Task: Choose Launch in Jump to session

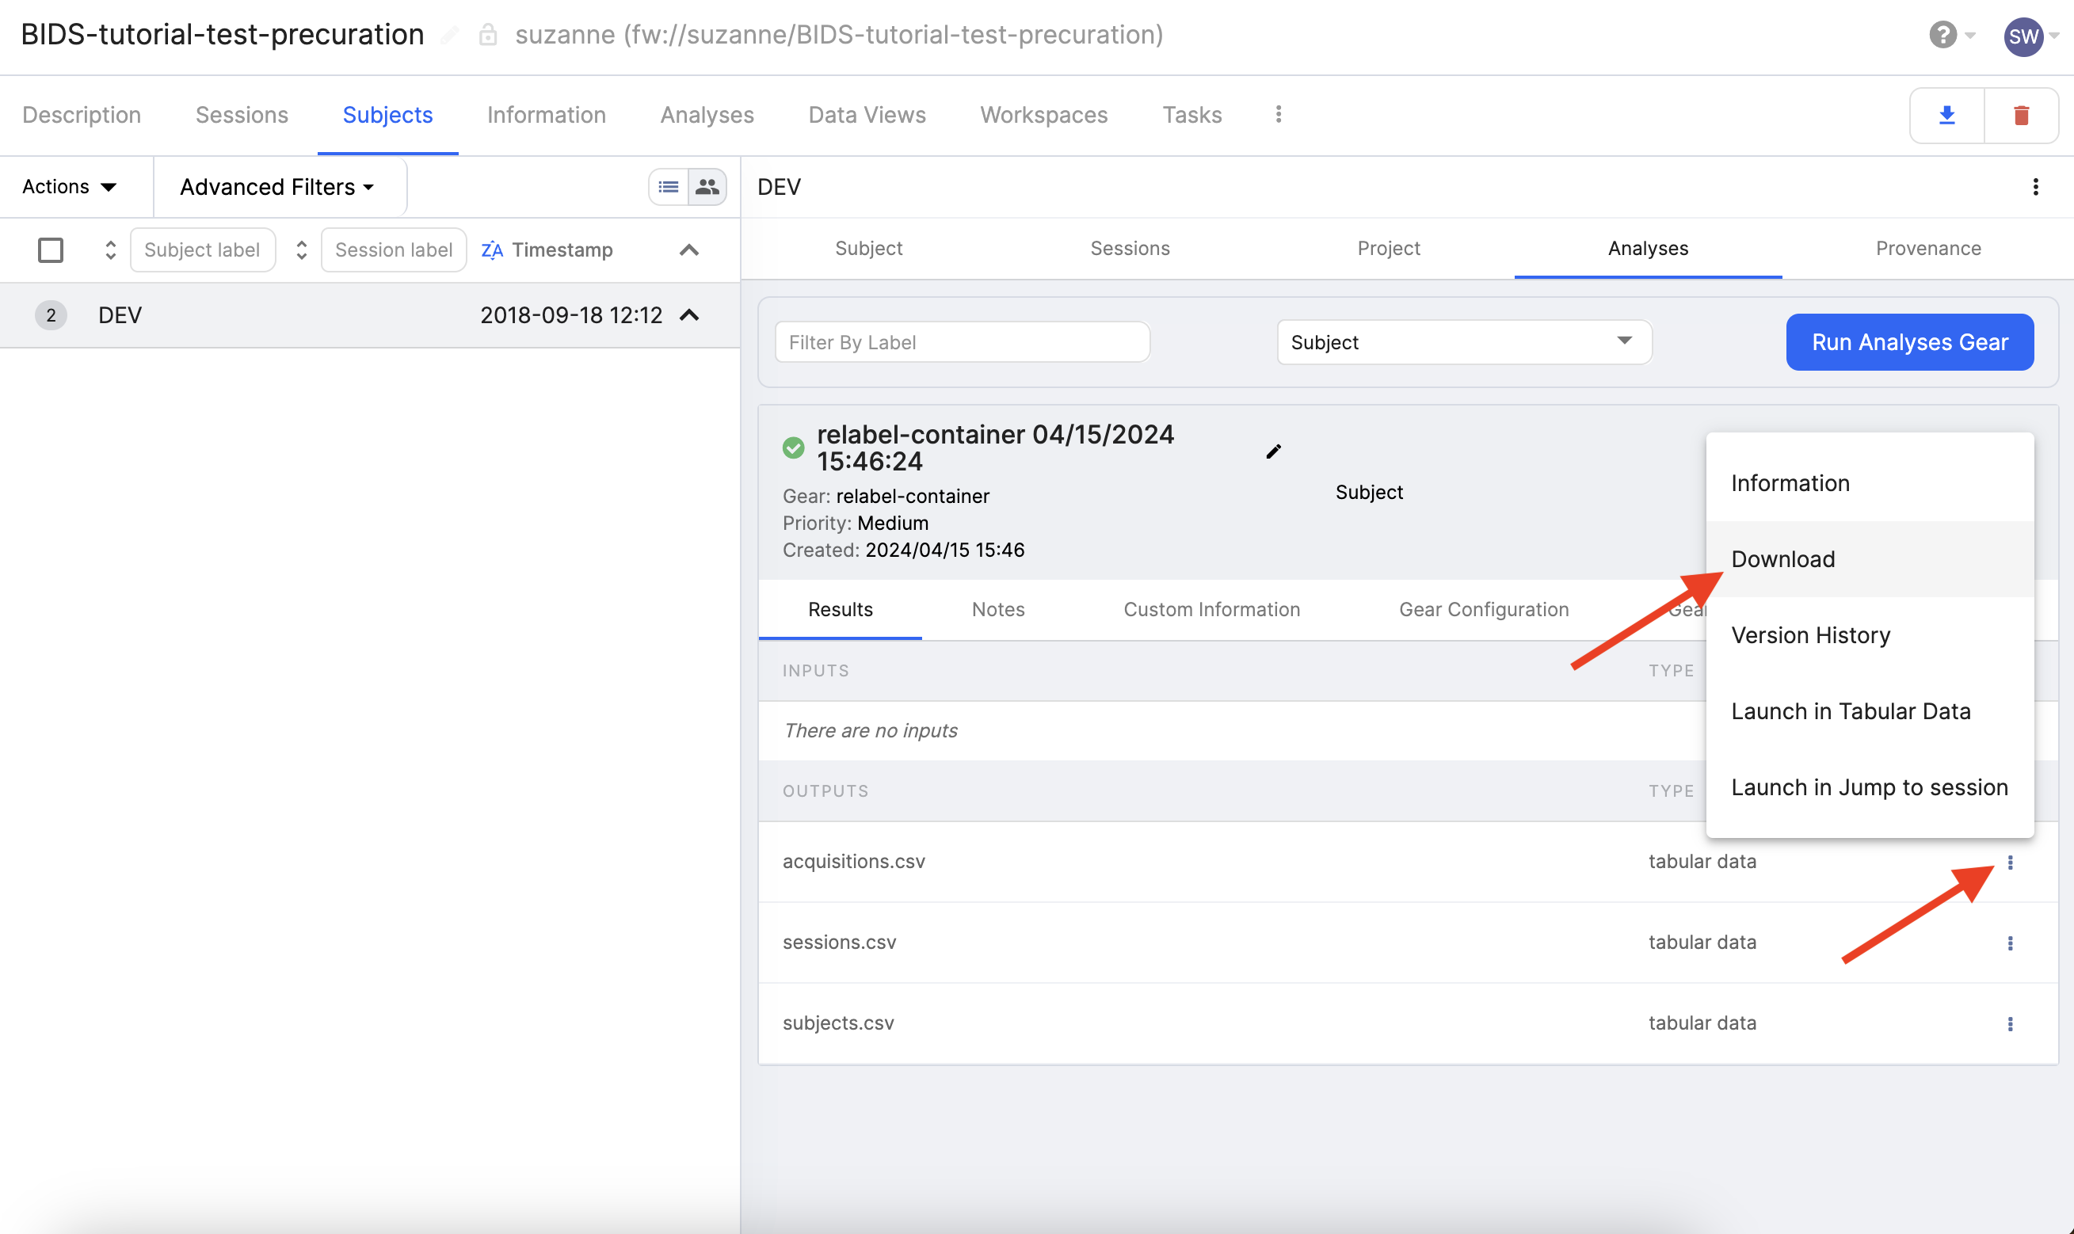Action: pos(1870,786)
